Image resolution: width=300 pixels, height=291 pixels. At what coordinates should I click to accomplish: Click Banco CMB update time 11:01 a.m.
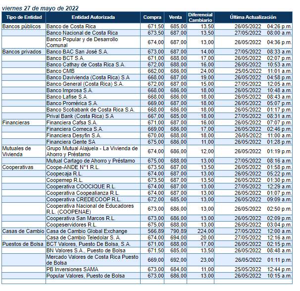click(280, 71)
